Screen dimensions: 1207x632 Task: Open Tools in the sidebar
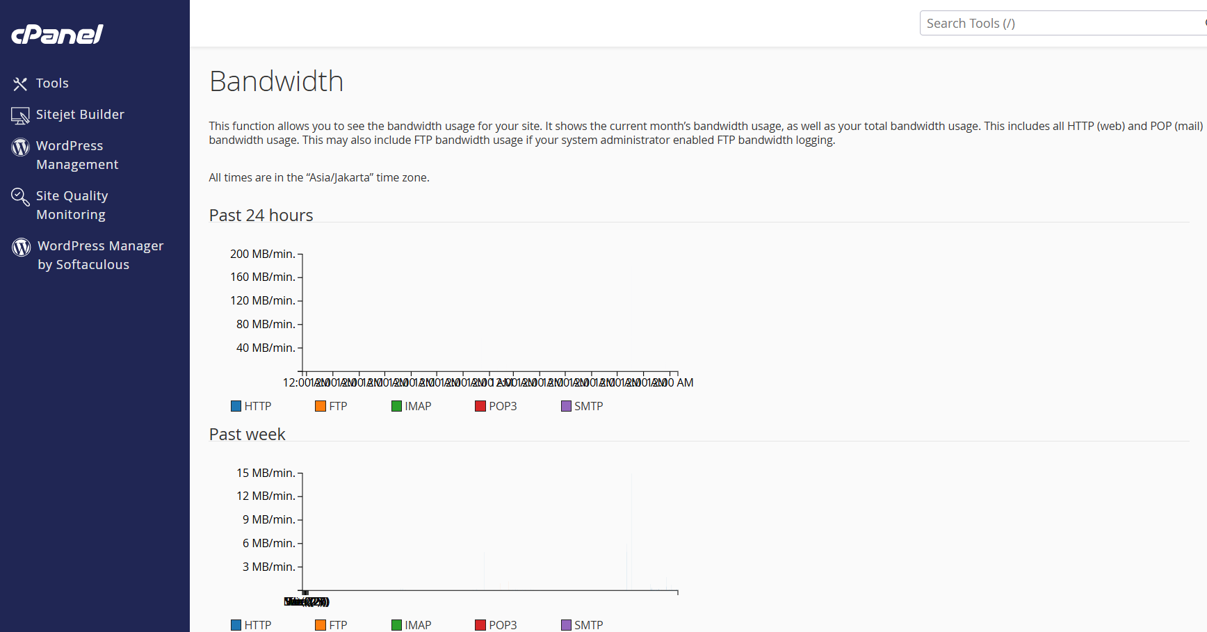point(52,83)
